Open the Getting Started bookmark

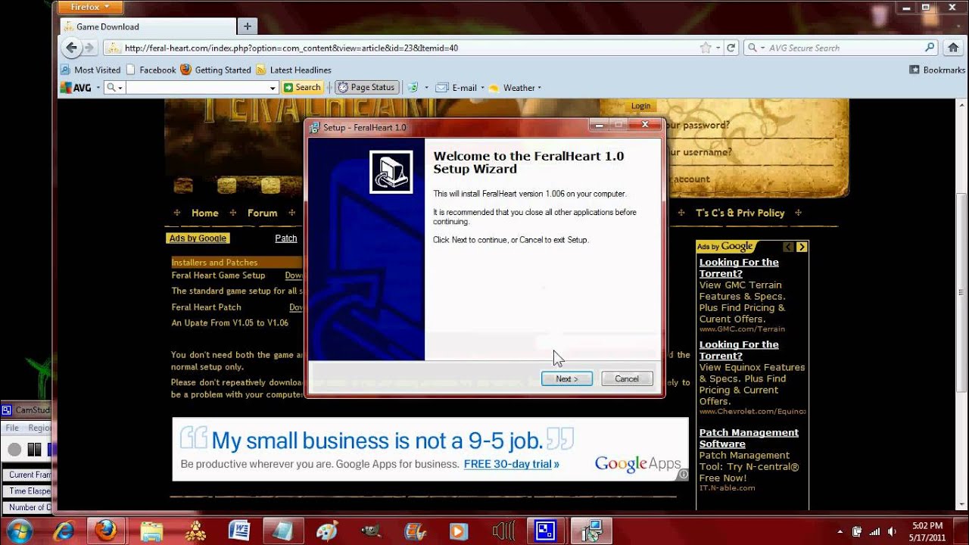tap(216, 70)
